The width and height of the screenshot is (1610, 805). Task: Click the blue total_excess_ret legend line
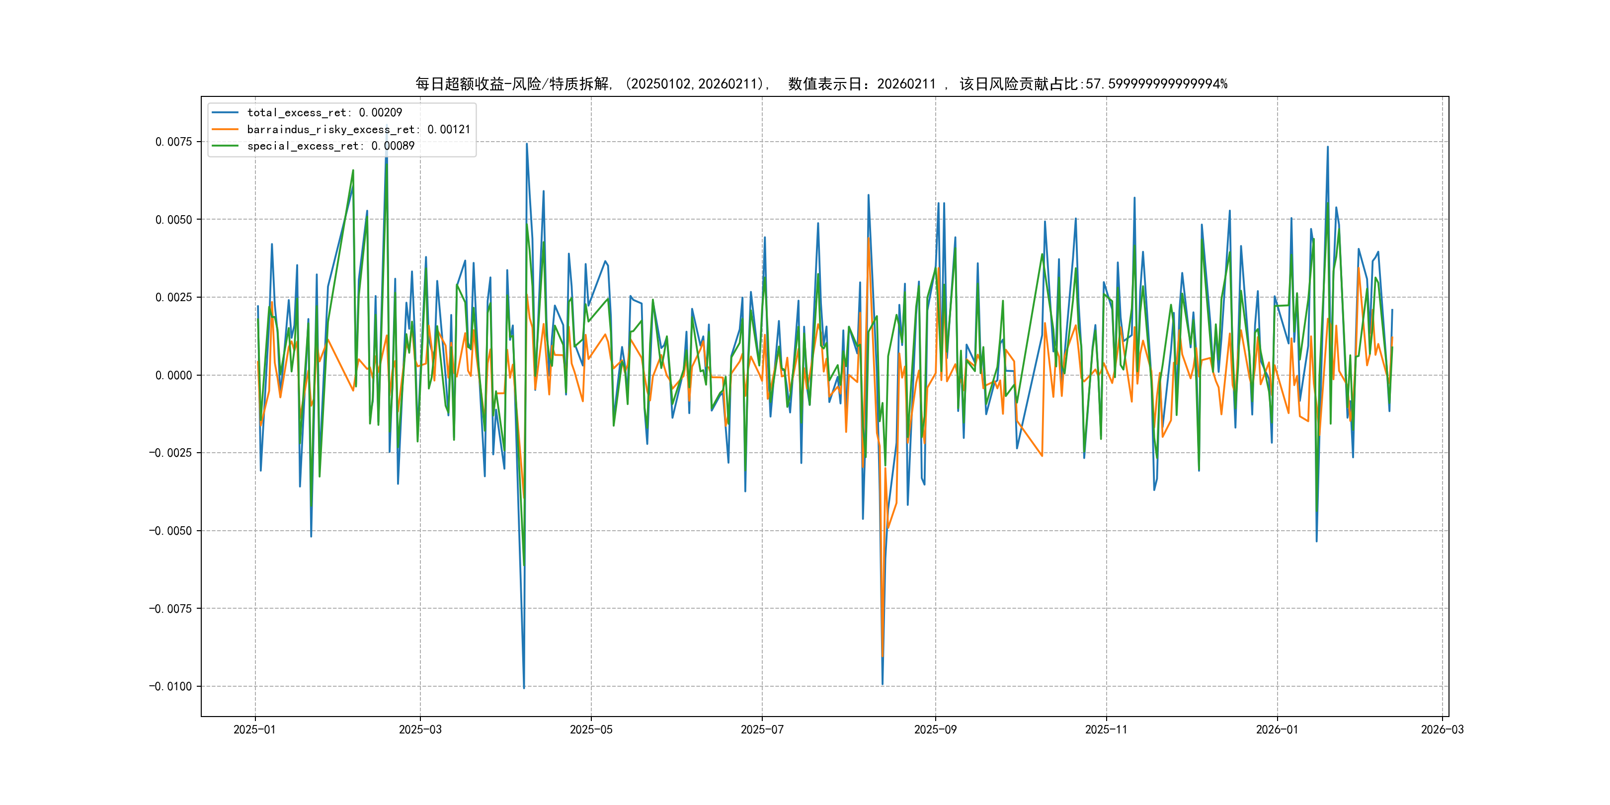pos(225,112)
